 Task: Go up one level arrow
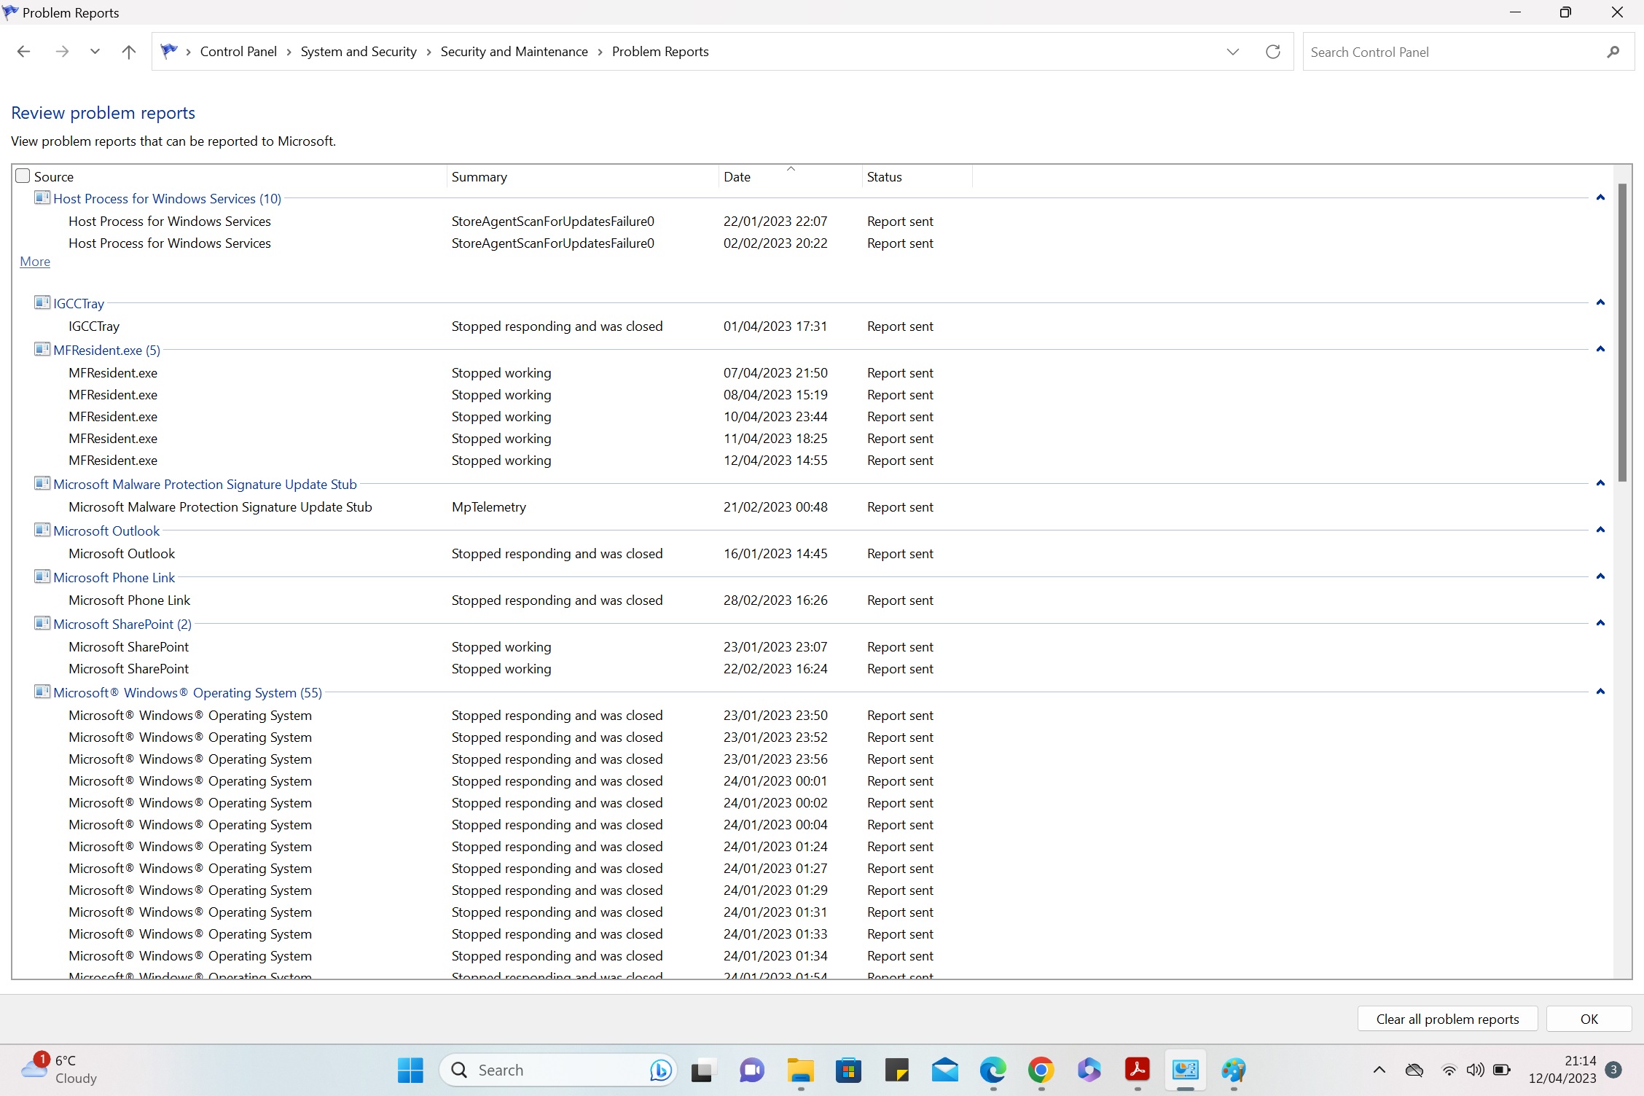(x=129, y=52)
